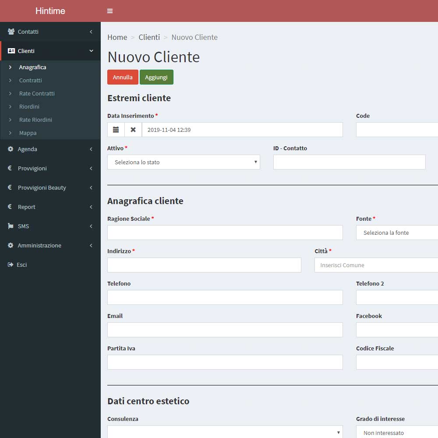Expand the Provvigioni Beauty menu chevron
This screenshot has width=438, height=438.
(x=91, y=187)
